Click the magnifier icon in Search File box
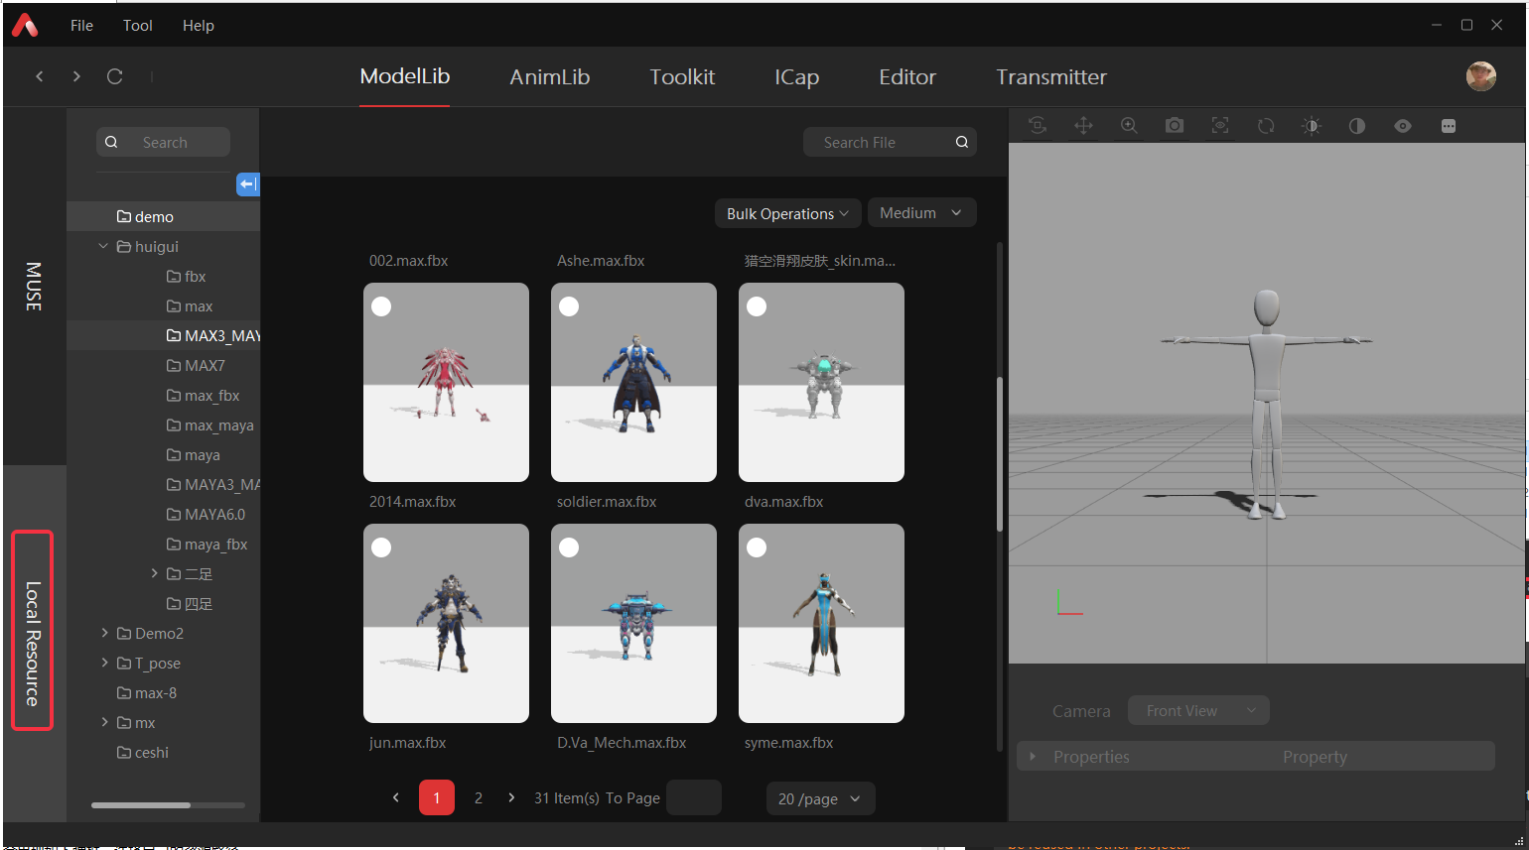Viewport: 1529px width, 850px height. tap(962, 142)
